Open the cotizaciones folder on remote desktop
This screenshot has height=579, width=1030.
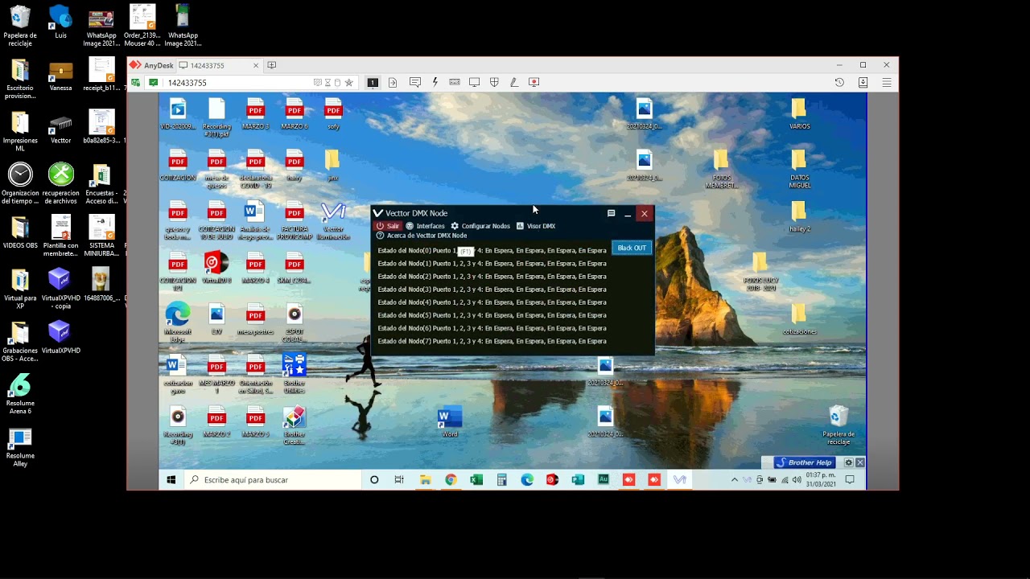tap(799, 319)
